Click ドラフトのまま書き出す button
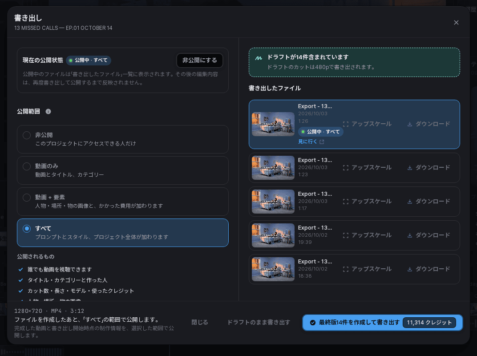 pyautogui.click(x=259, y=322)
